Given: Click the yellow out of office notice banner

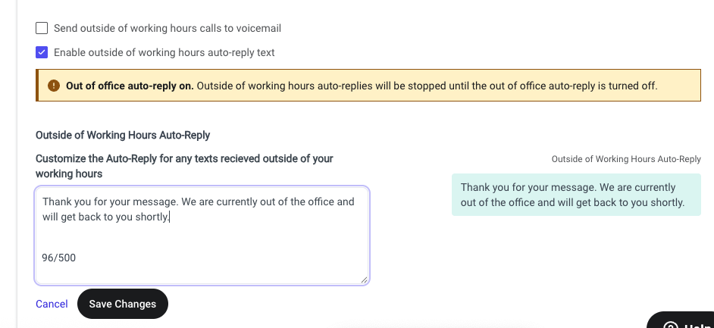Looking at the screenshot, I should [x=368, y=85].
